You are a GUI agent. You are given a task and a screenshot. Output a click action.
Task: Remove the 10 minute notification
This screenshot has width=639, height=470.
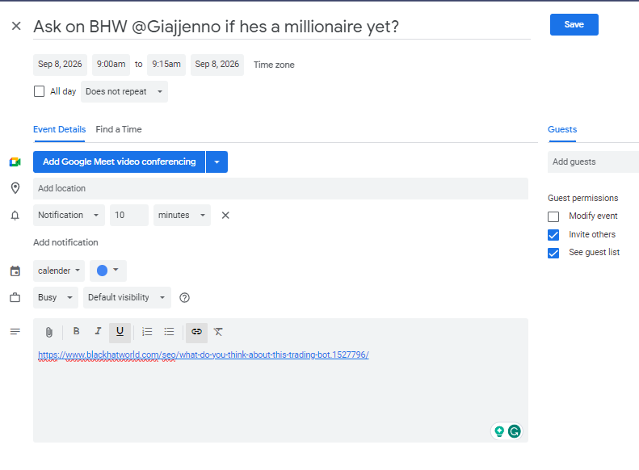pos(225,215)
